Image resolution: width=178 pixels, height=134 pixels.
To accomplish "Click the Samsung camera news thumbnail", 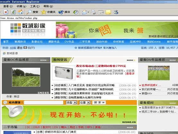I will pyautogui.click(x=64, y=73).
